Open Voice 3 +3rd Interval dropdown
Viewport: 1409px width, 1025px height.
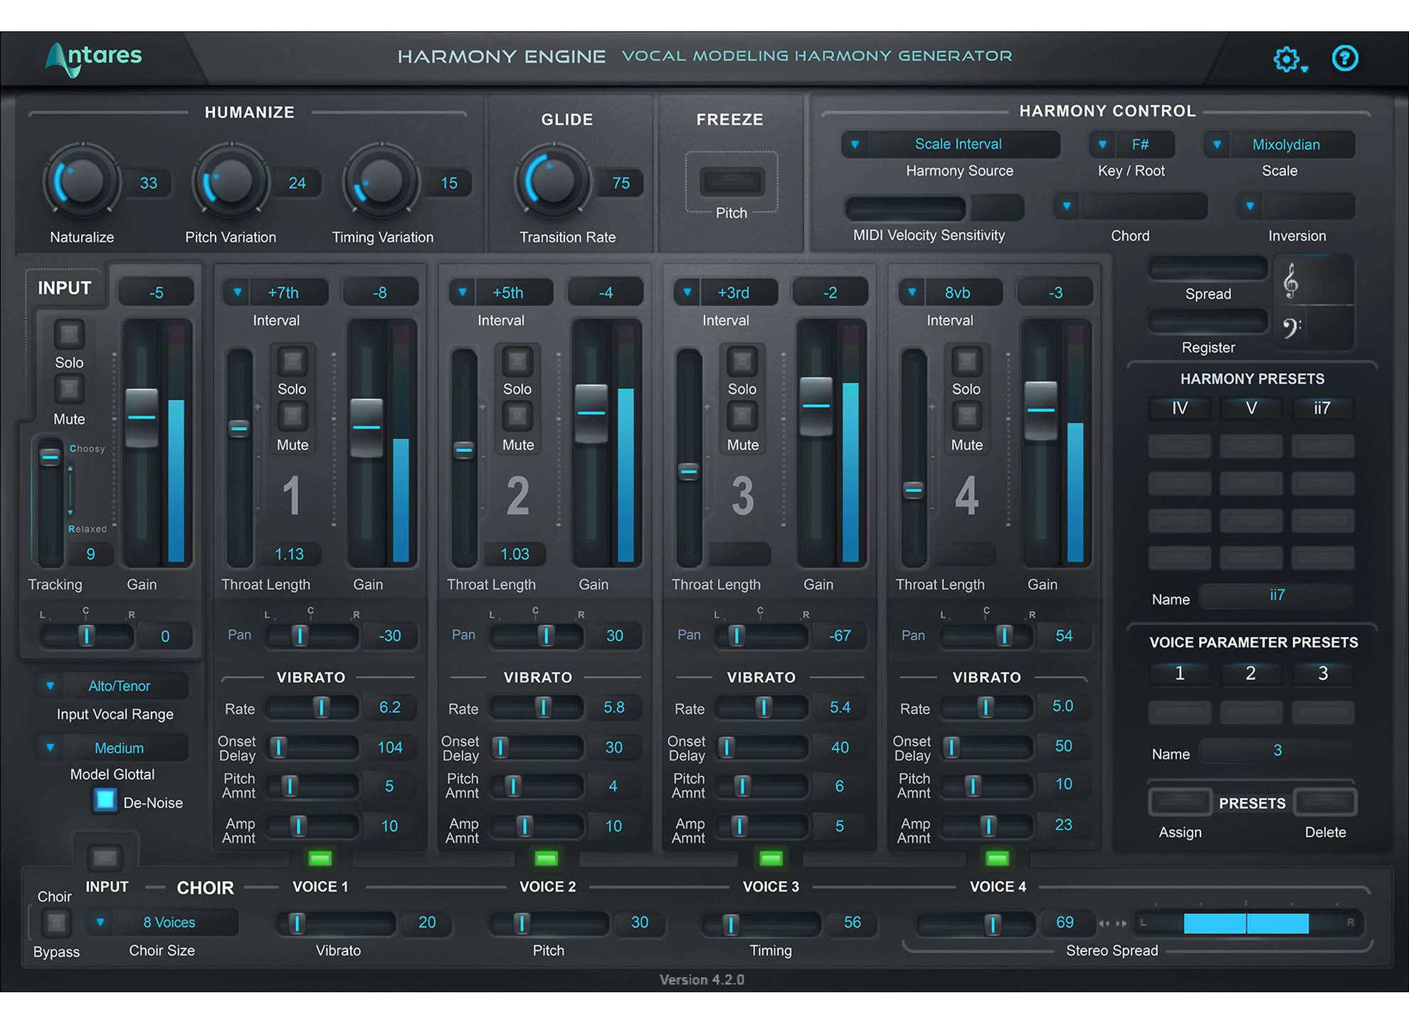tap(726, 293)
